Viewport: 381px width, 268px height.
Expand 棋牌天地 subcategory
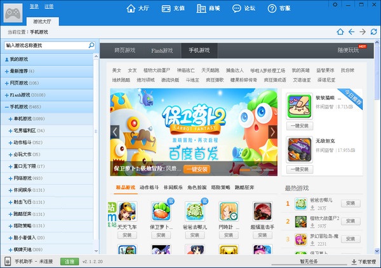10,250
